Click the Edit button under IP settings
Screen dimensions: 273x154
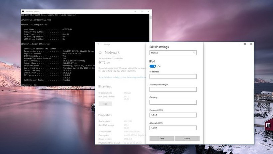105,104
